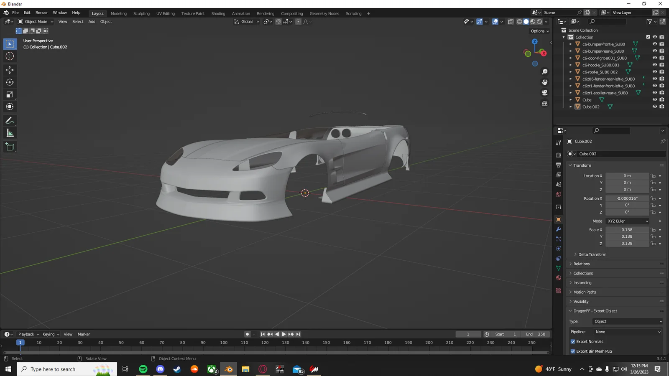Open the Modifier Properties tab

click(x=558, y=229)
